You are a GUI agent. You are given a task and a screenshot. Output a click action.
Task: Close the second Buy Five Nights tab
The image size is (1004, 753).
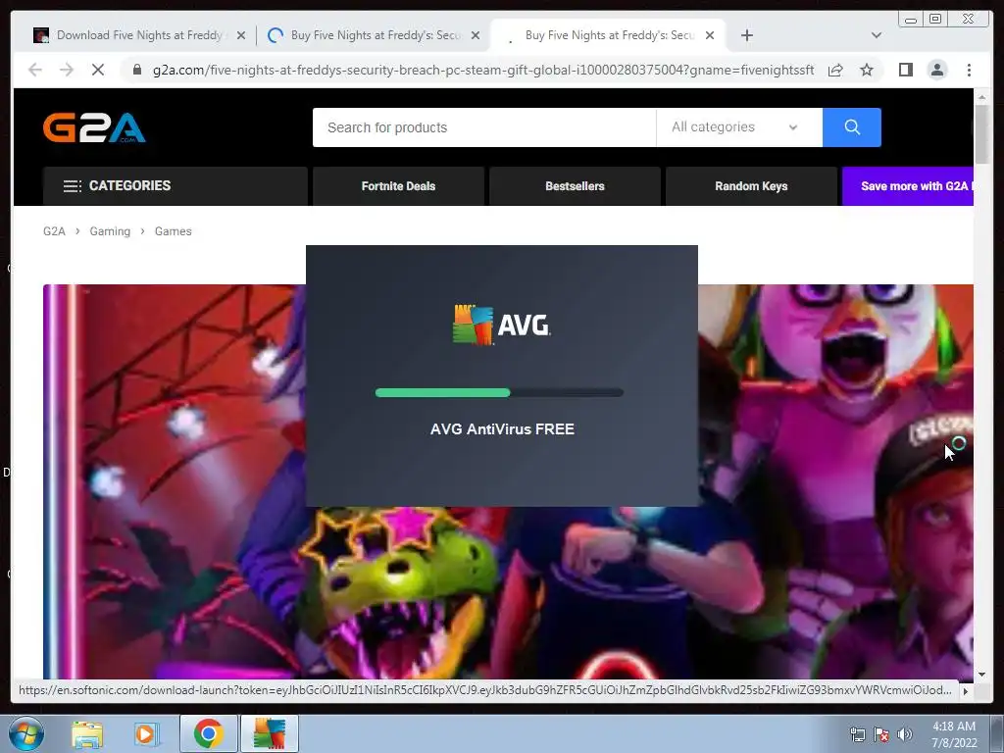(x=476, y=35)
